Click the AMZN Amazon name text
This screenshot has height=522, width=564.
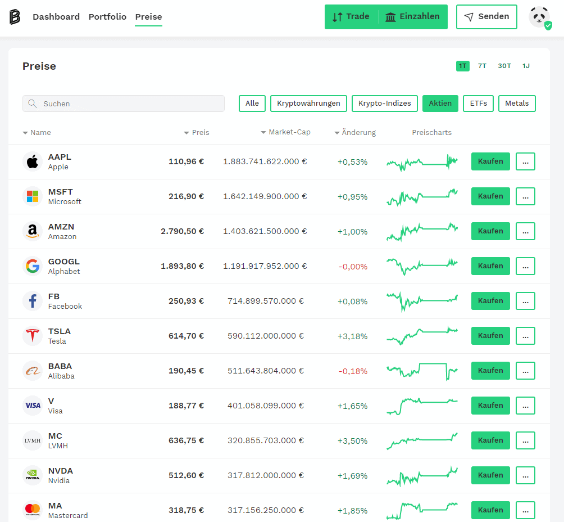[62, 231]
